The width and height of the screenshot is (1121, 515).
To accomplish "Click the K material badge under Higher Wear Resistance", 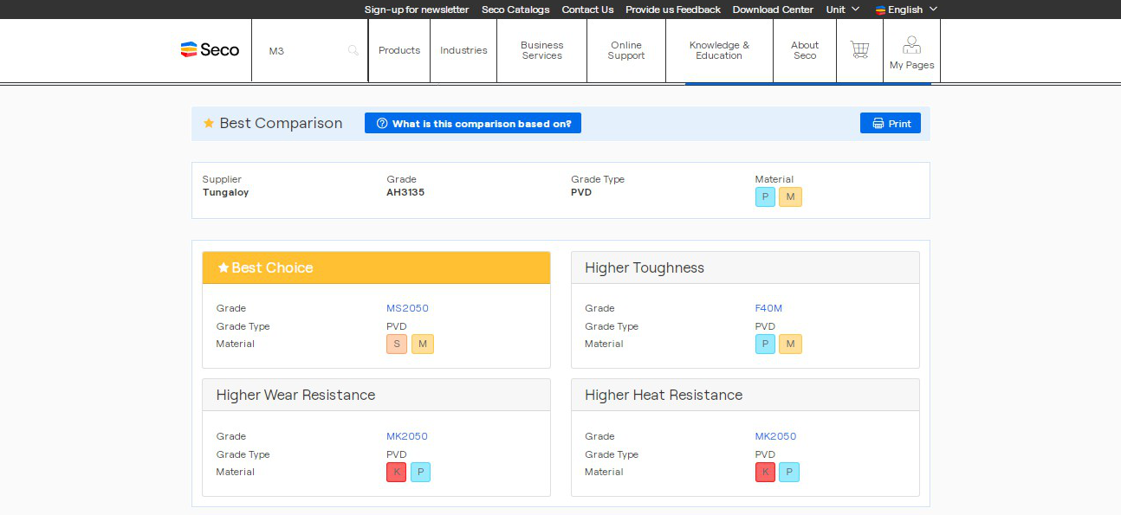I will (397, 473).
